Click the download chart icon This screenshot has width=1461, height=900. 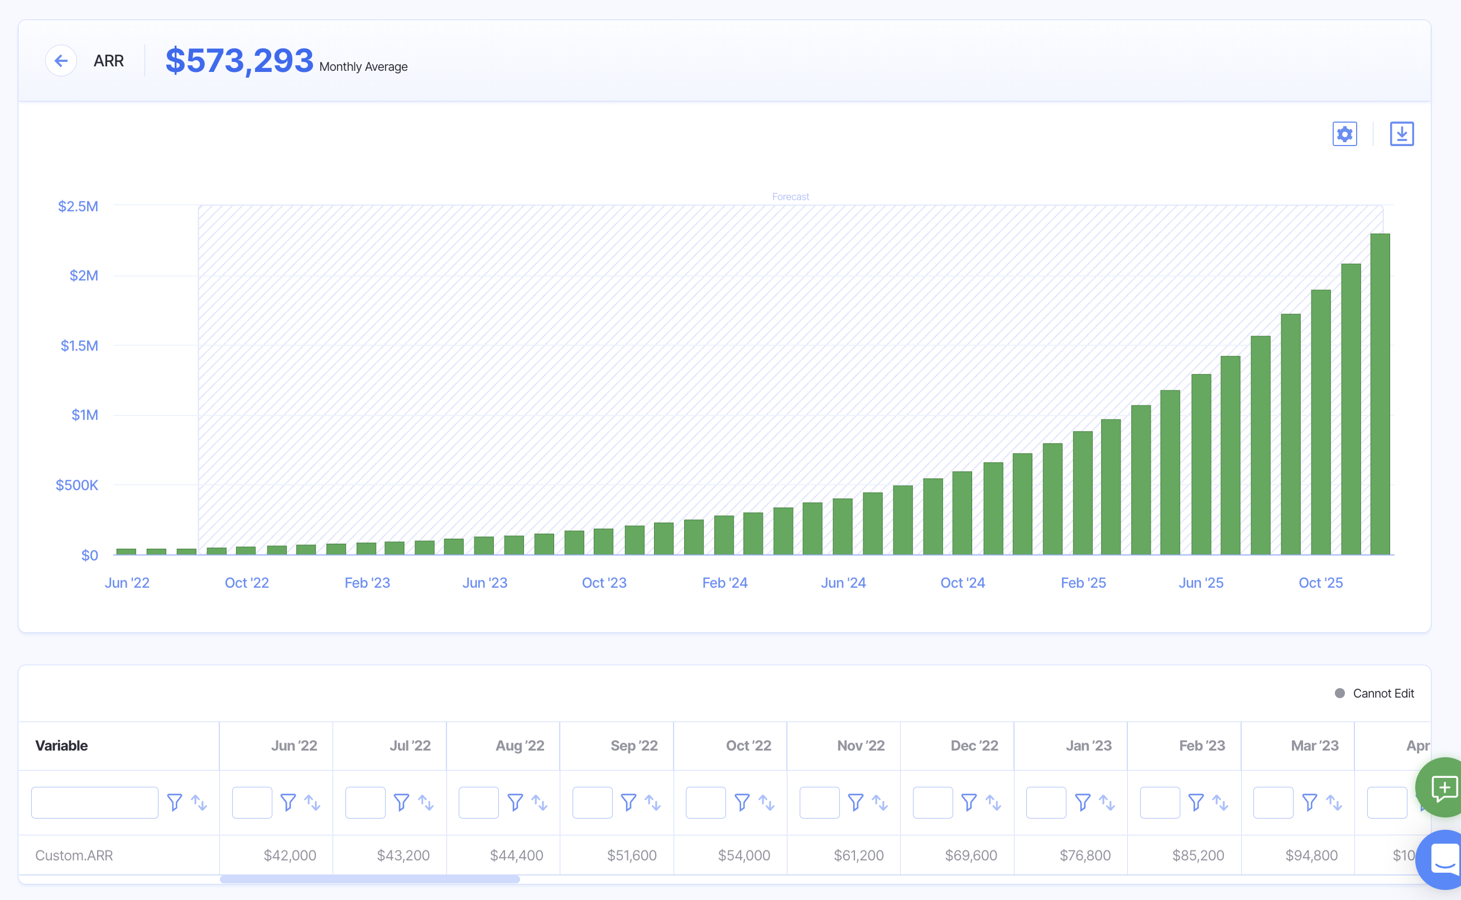pos(1401,134)
